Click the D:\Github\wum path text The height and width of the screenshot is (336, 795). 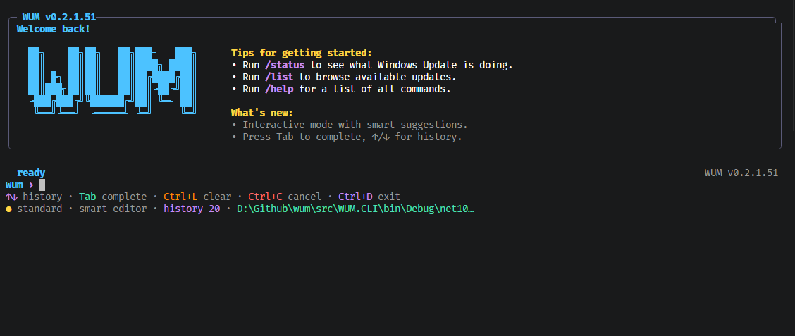point(355,209)
